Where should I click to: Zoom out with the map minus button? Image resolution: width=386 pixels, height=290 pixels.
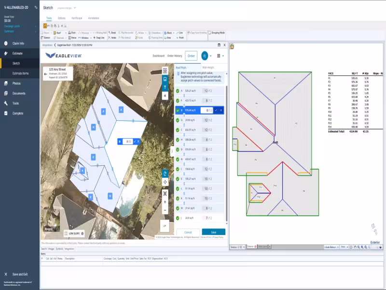(x=165, y=210)
